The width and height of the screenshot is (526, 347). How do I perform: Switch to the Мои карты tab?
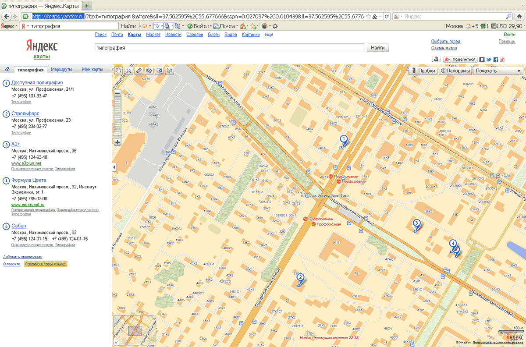92,69
